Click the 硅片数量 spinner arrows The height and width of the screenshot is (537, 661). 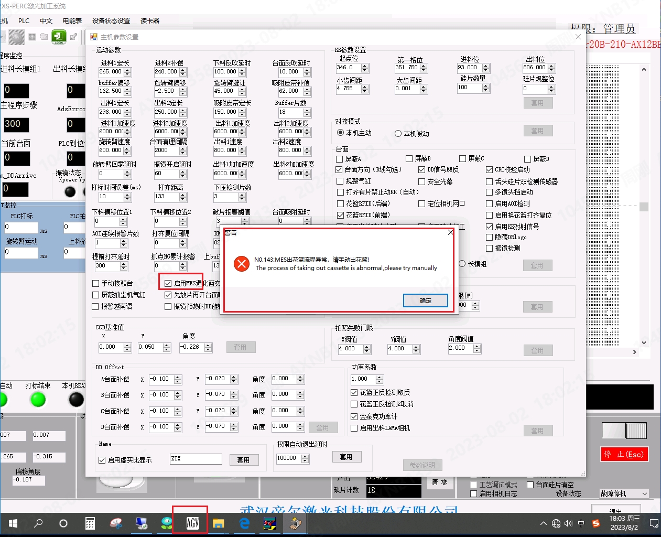[486, 88]
